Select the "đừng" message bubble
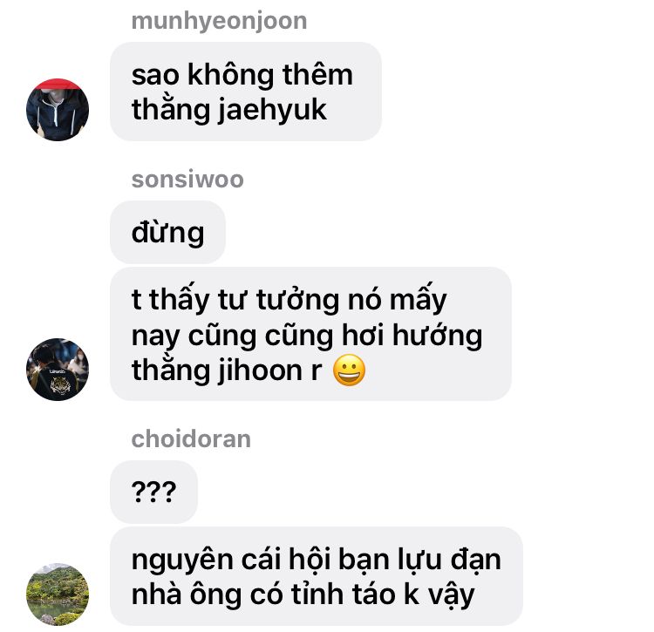The image size is (654, 632). coord(167,232)
